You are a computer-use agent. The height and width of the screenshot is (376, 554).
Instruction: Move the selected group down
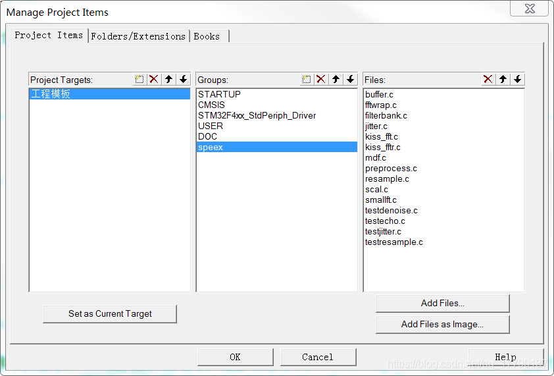350,79
